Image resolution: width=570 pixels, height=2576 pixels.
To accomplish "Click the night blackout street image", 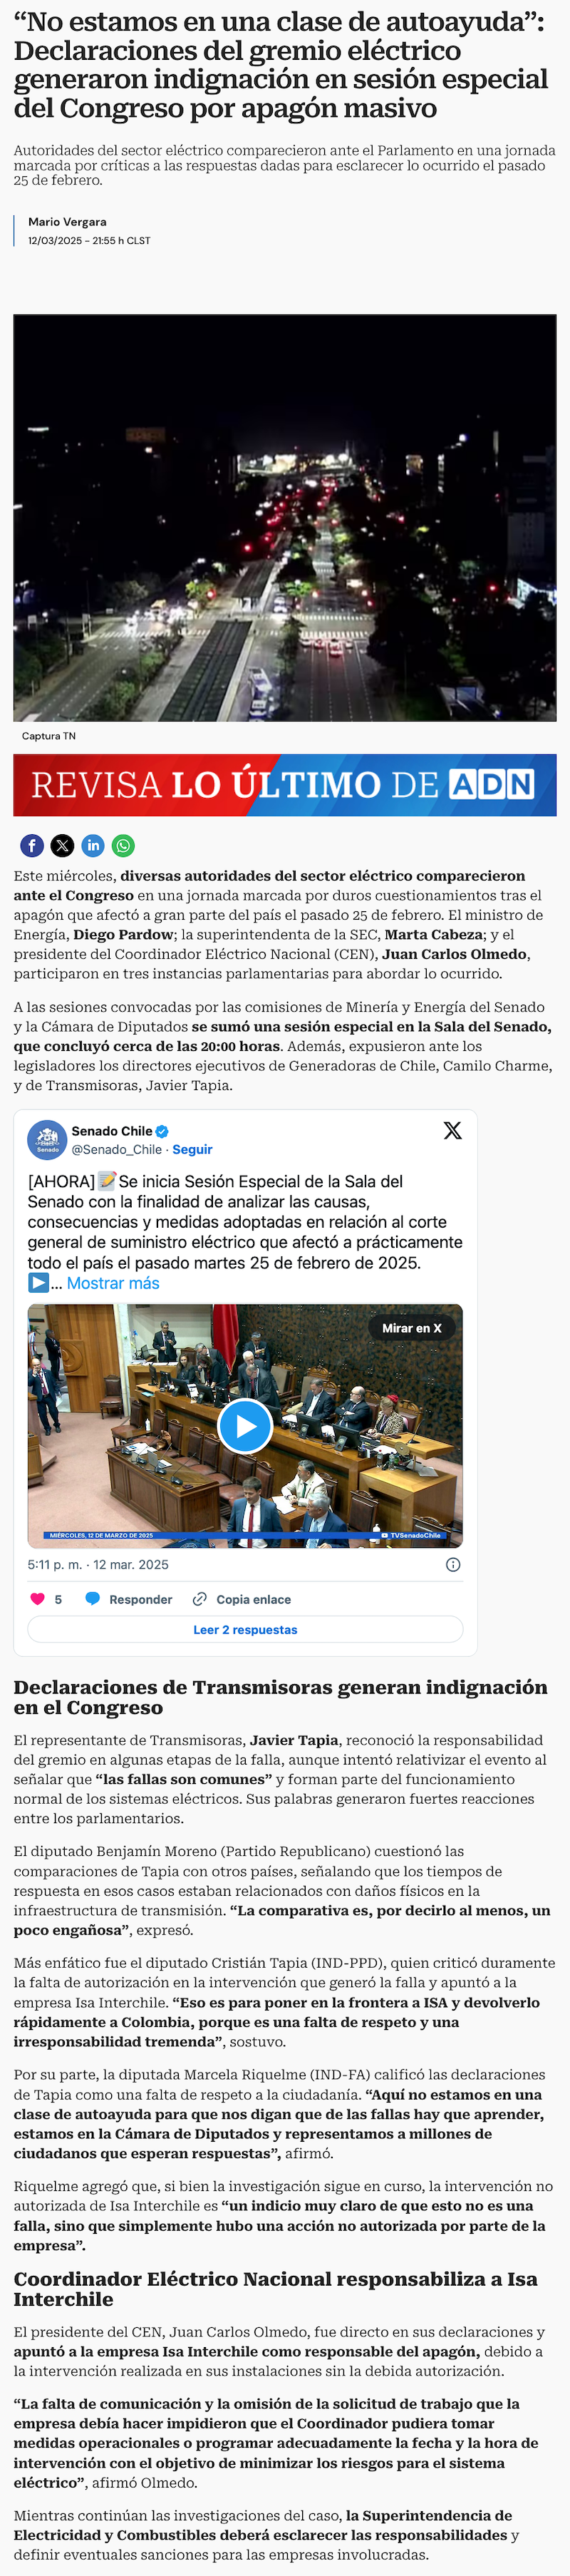I will click(285, 518).
